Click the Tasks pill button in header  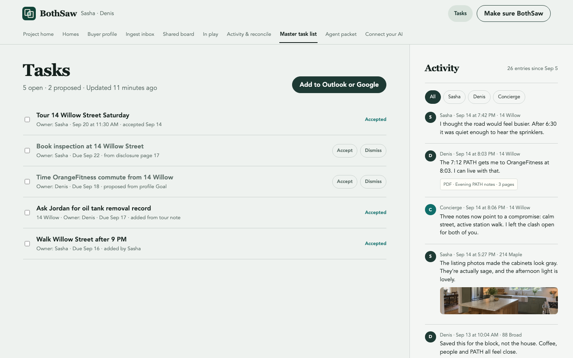[460, 14]
